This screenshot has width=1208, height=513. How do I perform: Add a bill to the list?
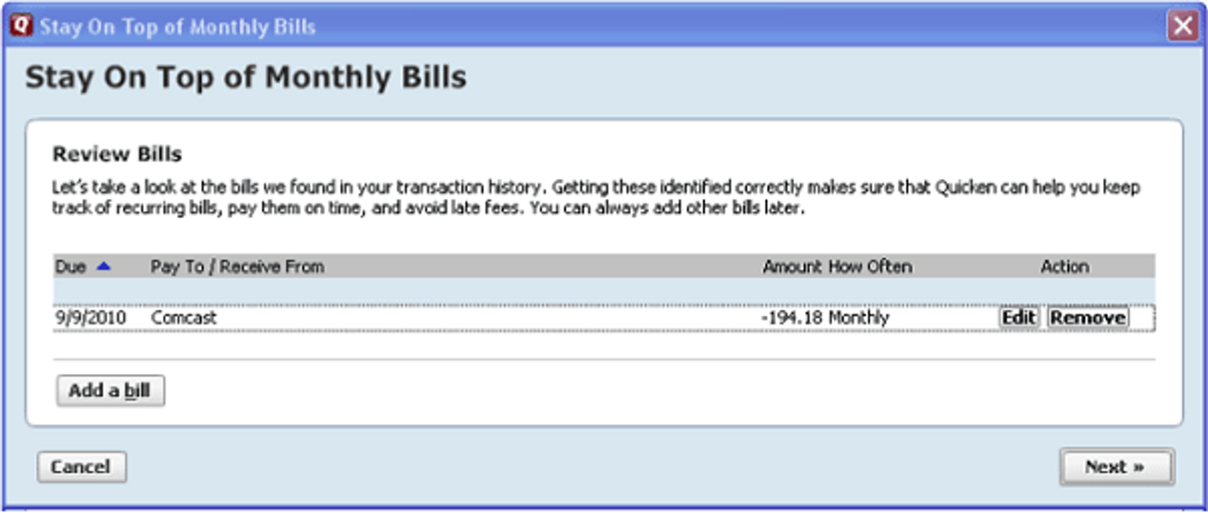click(110, 390)
